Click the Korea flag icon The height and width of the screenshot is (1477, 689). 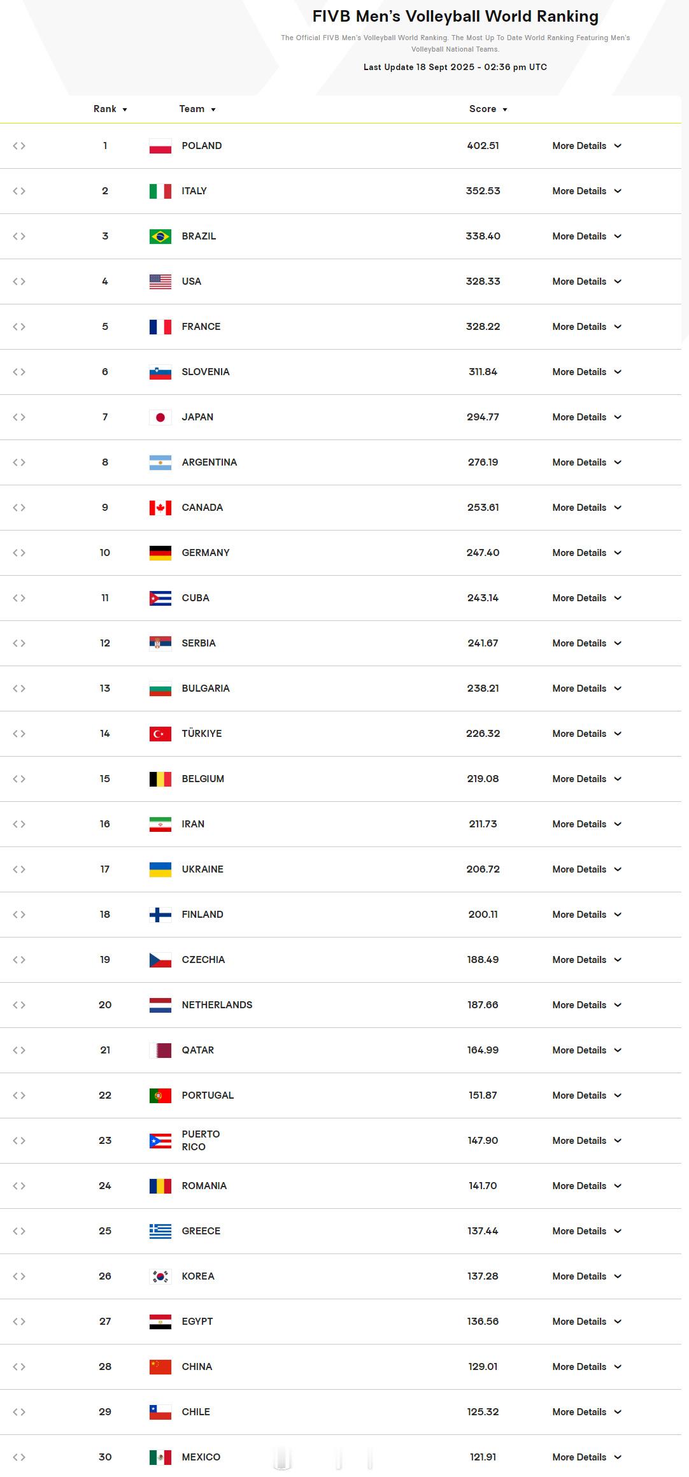pos(160,1276)
